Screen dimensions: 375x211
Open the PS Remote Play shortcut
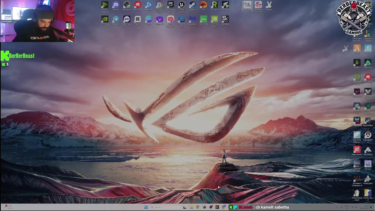[181, 21]
